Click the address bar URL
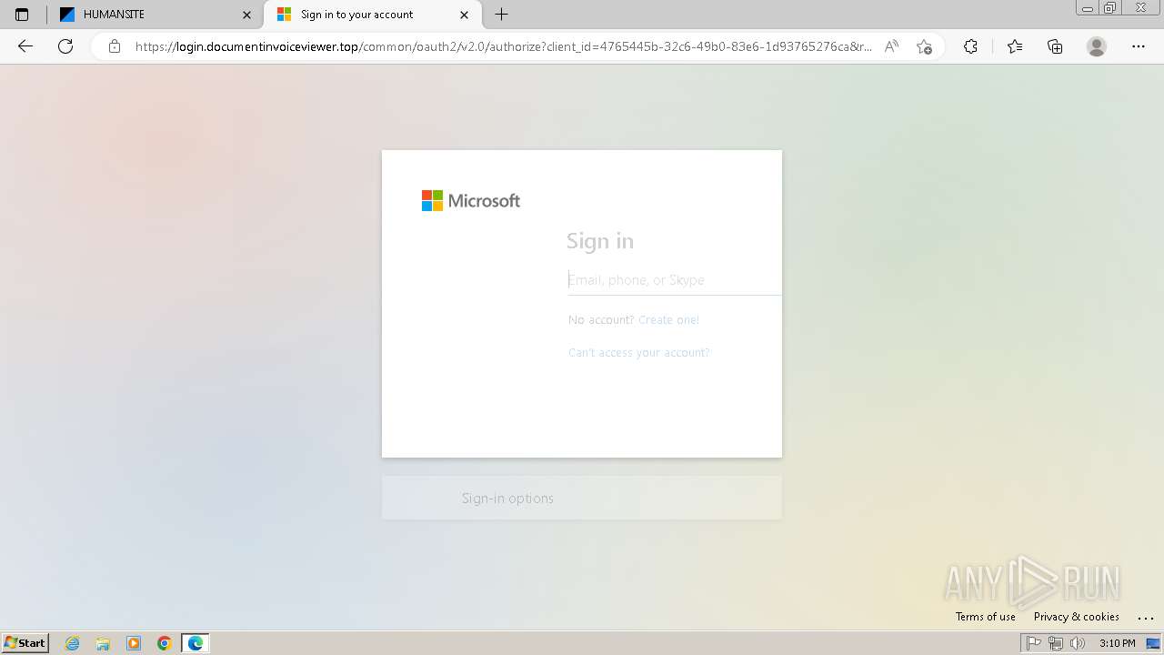1164x655 pixels. click(x=503, y=46)
